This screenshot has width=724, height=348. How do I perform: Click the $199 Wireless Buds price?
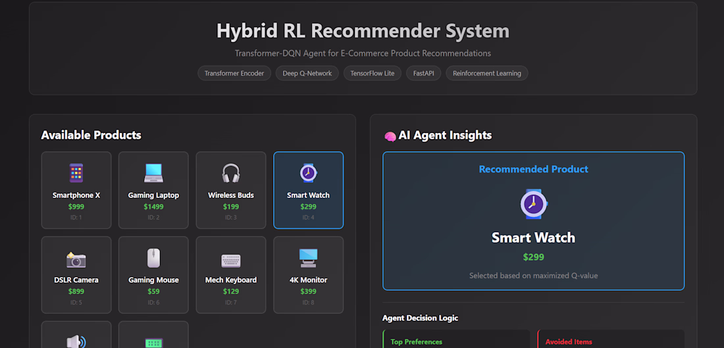point(231,207)
